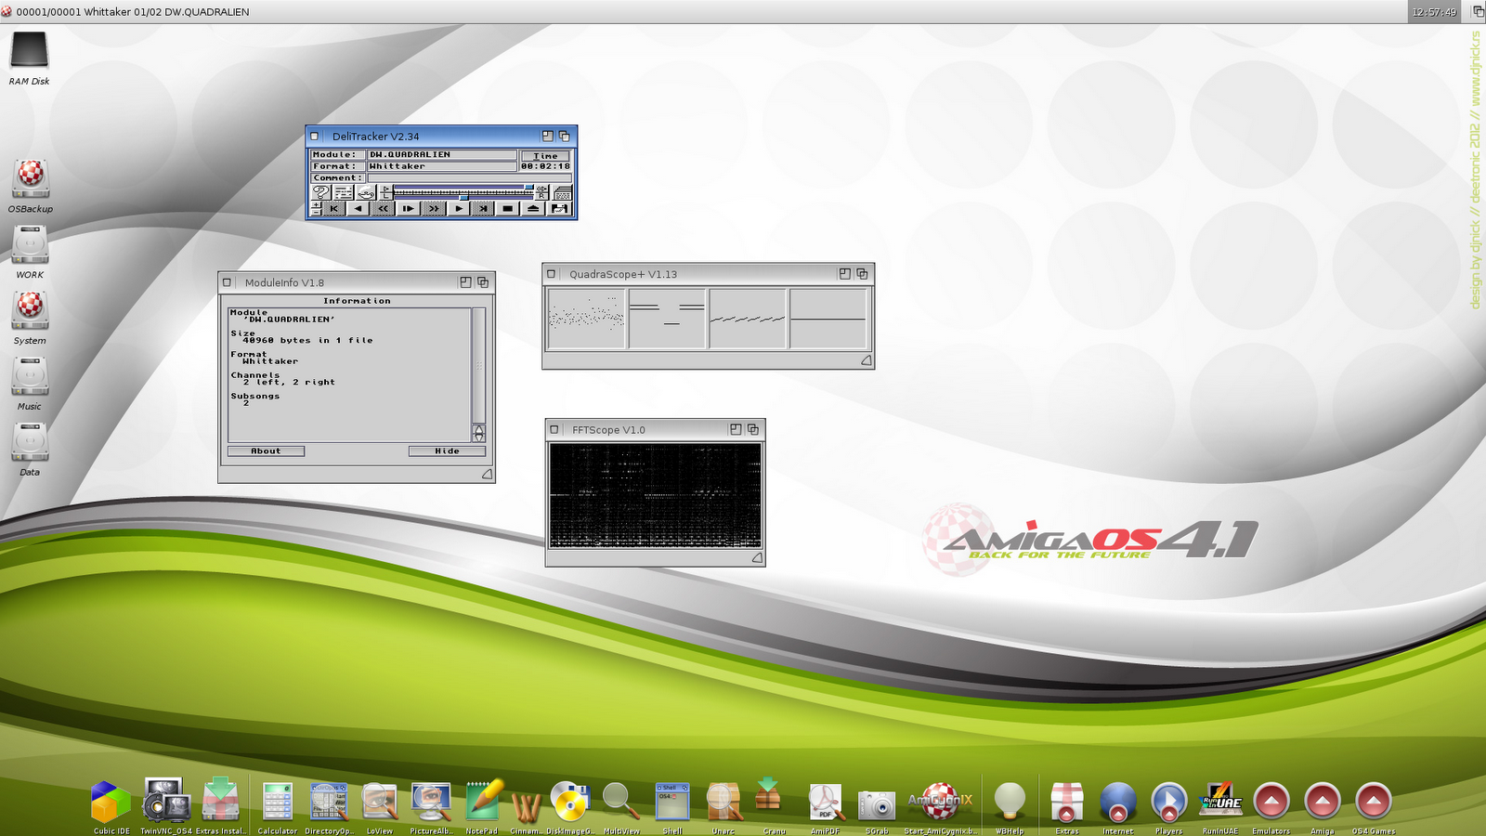Open the System drive icon
The width and height of the screenshot is (1486, 836).
[30, 310]
